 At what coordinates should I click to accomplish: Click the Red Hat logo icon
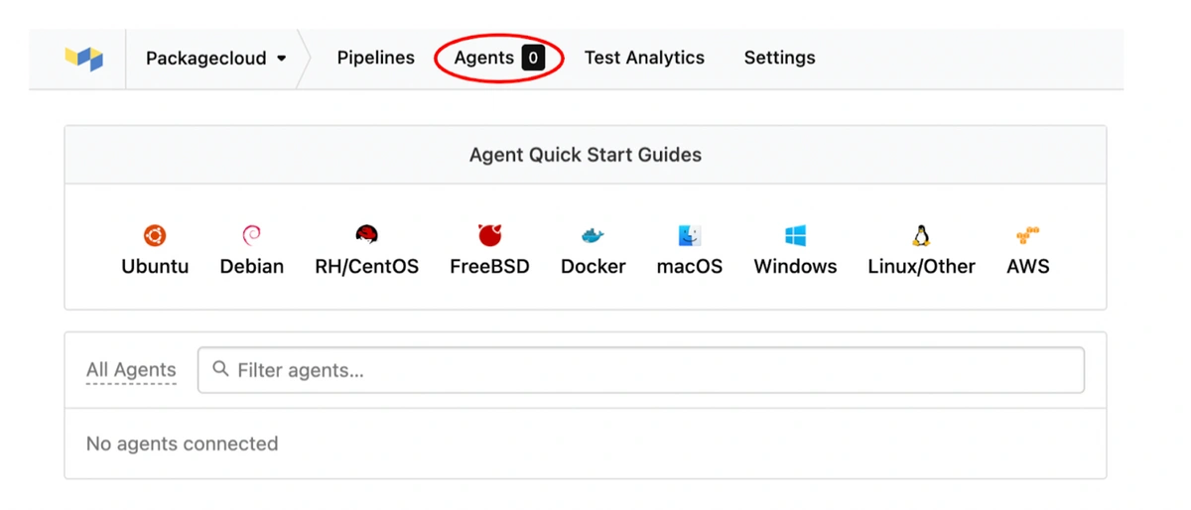pos(366,235)
